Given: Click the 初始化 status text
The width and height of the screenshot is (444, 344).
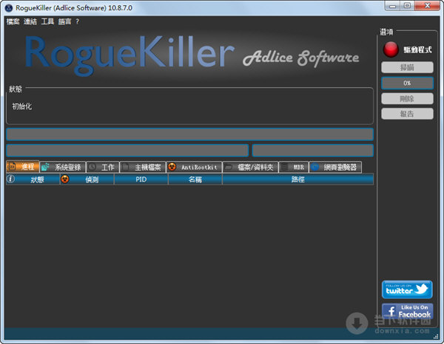Looking at the screenshot, I should (21, 106).
